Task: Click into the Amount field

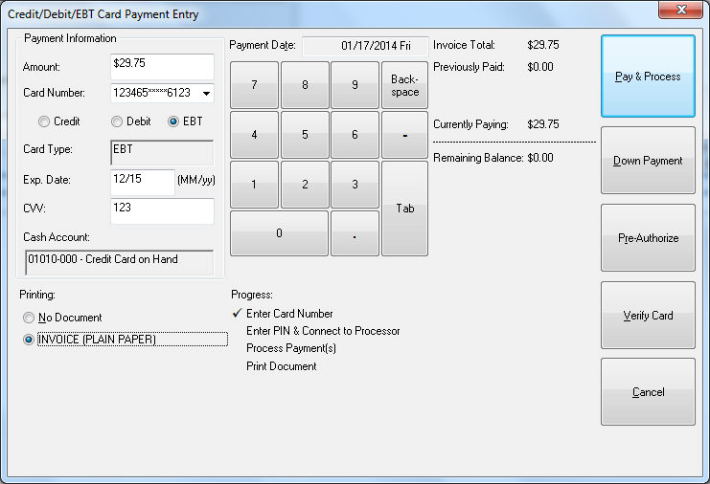Action: (161, 67)
